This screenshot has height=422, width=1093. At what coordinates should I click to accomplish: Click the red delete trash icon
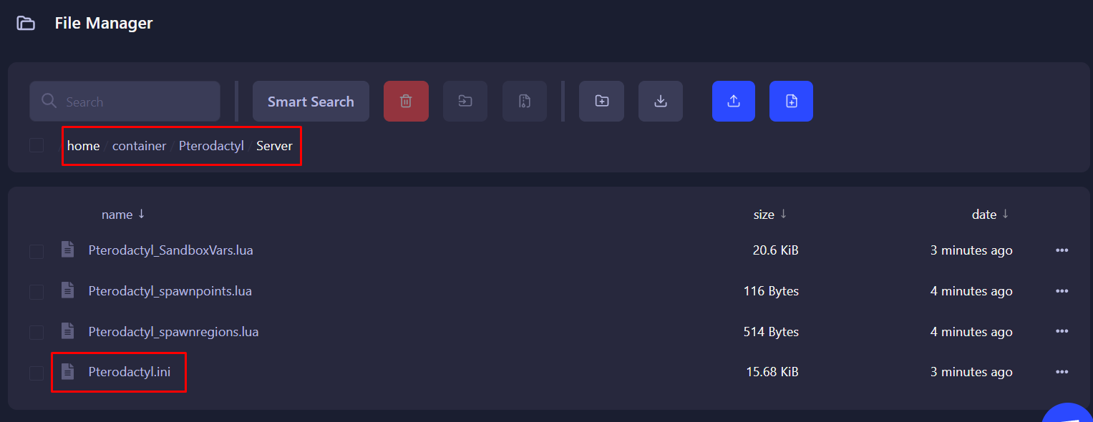tap(406, 102)
